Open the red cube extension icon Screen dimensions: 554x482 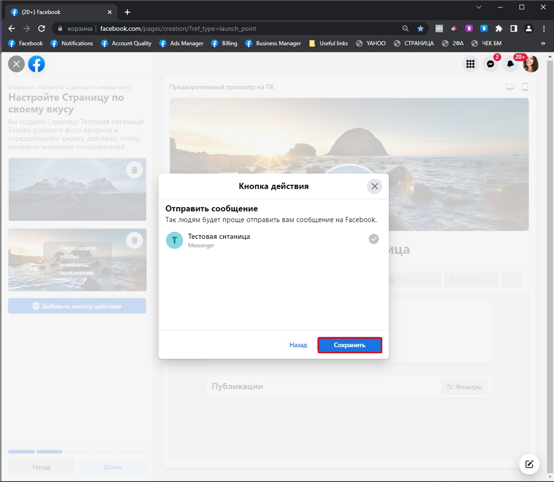click(454, 28)
